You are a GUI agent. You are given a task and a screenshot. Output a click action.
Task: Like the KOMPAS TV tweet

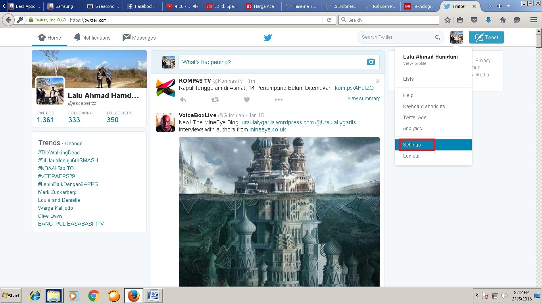tap(247, 100)
